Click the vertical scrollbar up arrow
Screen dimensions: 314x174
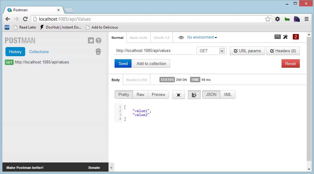pyautogui.click(x=309, y=35)
